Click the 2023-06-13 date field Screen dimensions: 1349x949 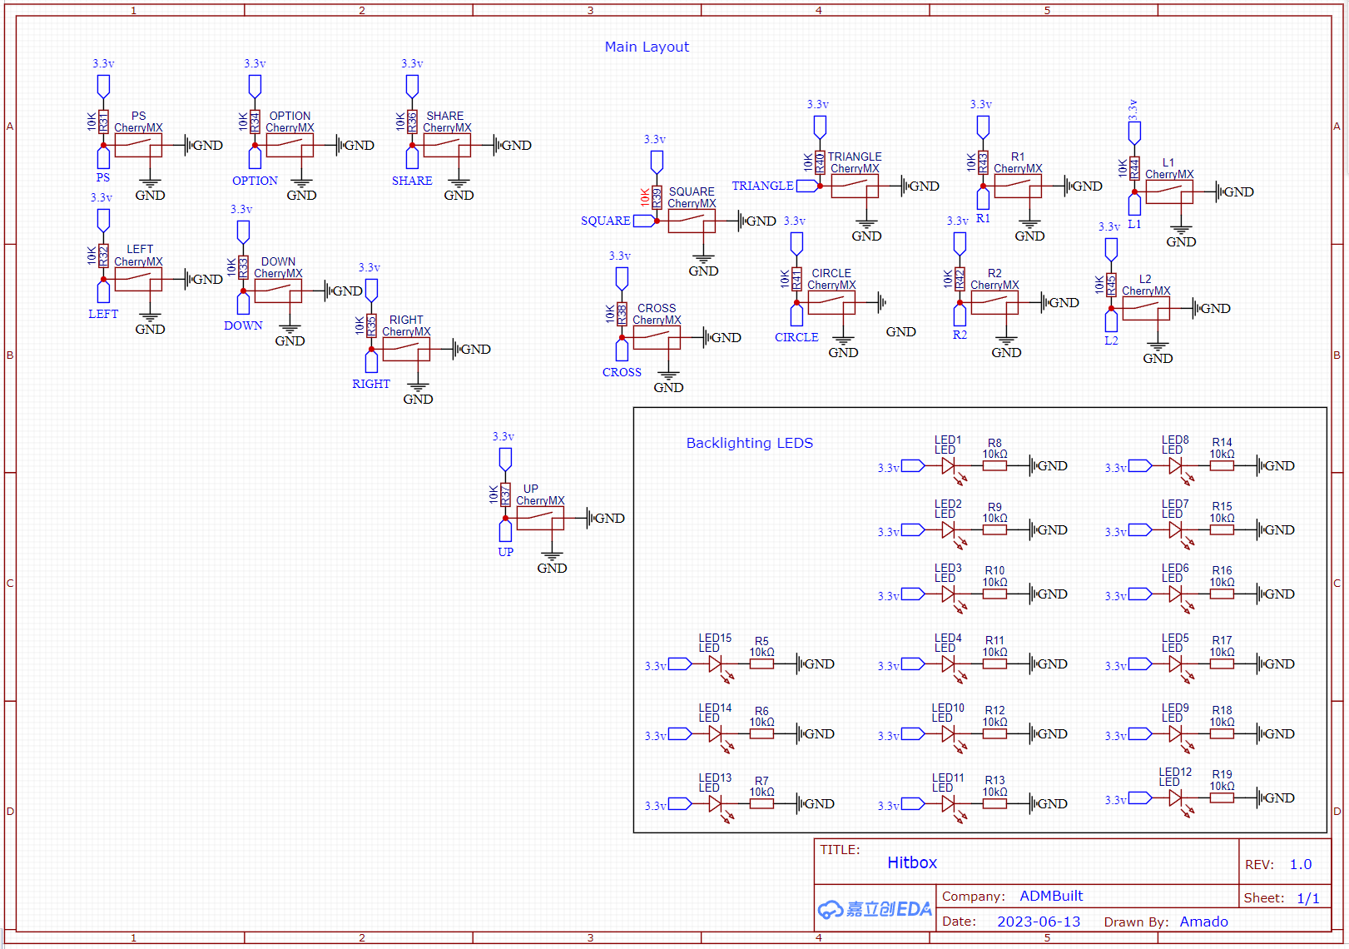point(1039,922)
